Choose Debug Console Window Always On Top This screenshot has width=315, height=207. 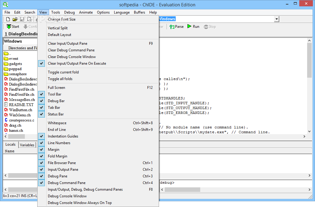pyautogui.click(x=98, y=202)
